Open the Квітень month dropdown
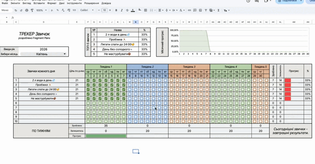Viewport: 315px width, 164px height. 43,54
